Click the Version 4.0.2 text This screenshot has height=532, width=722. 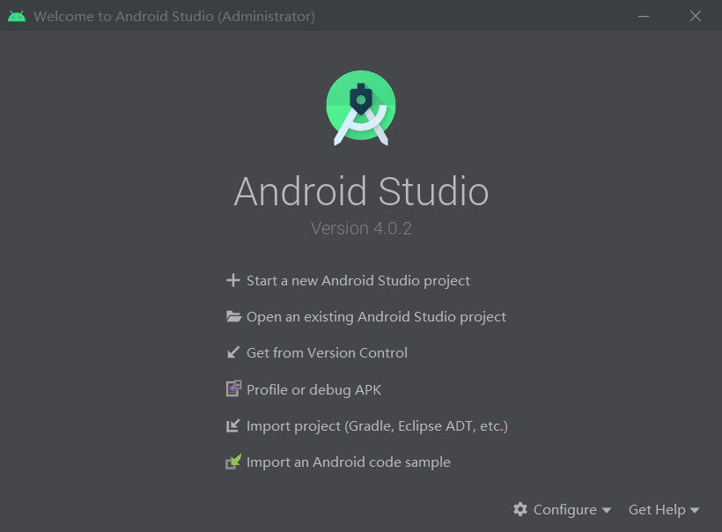(x=361, y=227)
